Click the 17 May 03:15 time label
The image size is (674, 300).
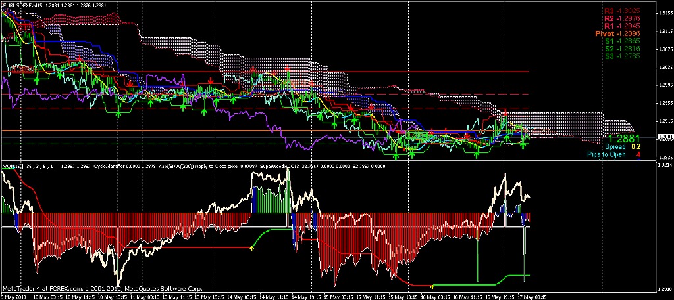pyautogui.click(x=531, y=297)
